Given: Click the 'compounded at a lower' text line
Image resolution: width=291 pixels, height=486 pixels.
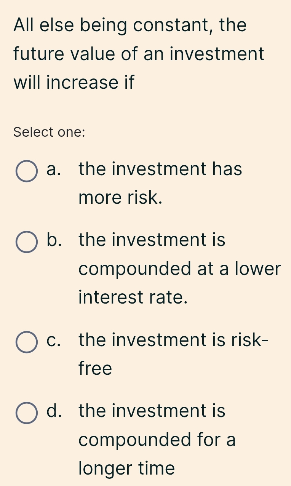Looking at the screenshot, I should point(180,269).
